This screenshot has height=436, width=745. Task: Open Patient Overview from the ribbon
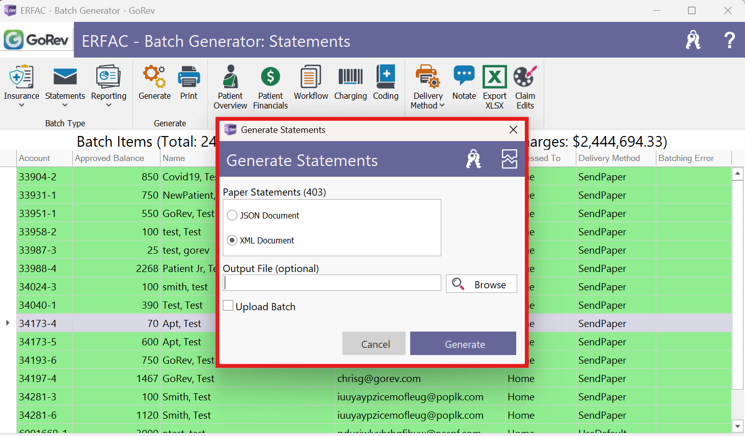click(230, 87)
